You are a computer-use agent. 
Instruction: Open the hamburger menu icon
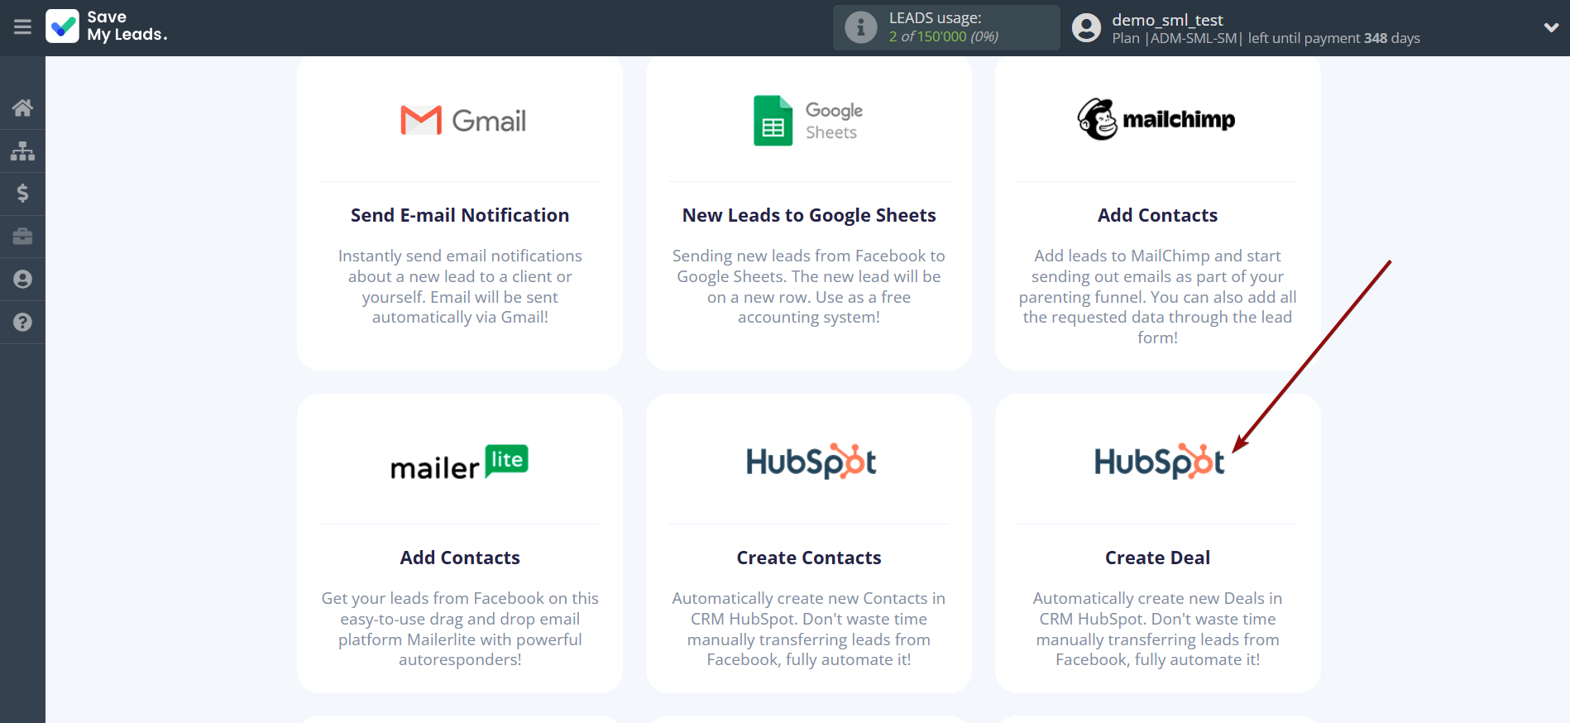[22, 27]
